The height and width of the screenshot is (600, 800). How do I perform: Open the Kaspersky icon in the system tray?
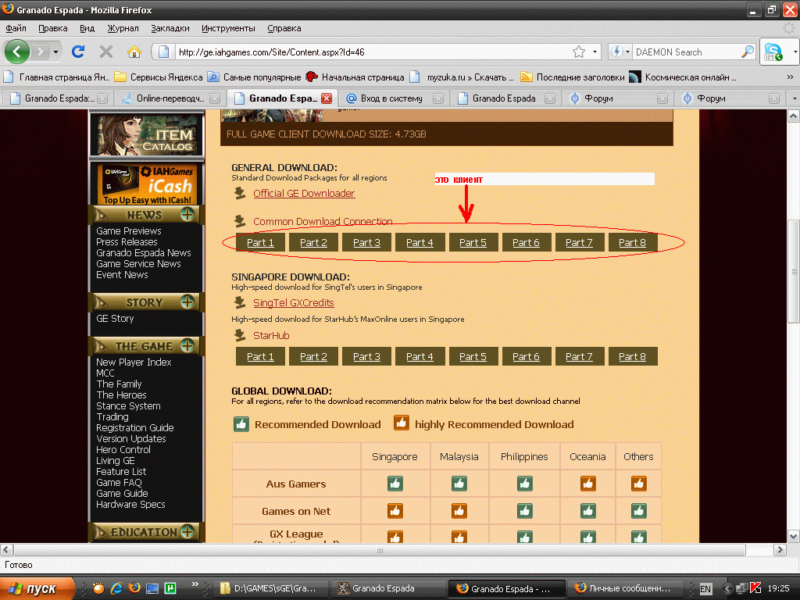(755, 588)
